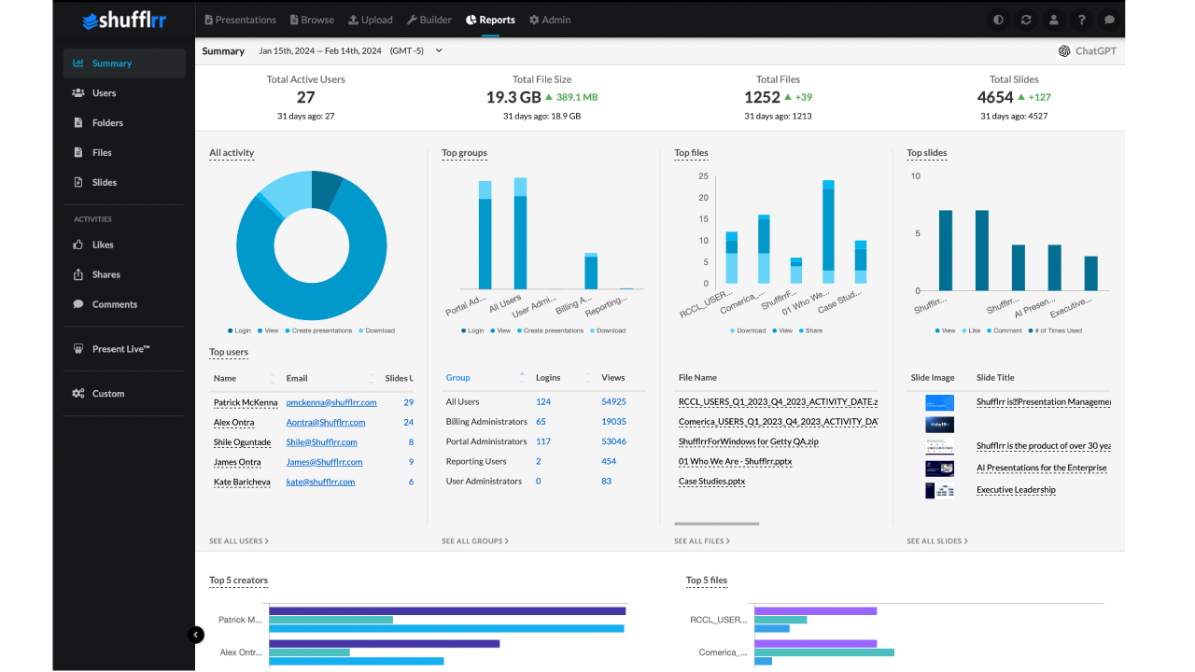Screen dimensions: 1195x672
Task: Open the Files report in the sidebar
Action: tap(124, 153)
